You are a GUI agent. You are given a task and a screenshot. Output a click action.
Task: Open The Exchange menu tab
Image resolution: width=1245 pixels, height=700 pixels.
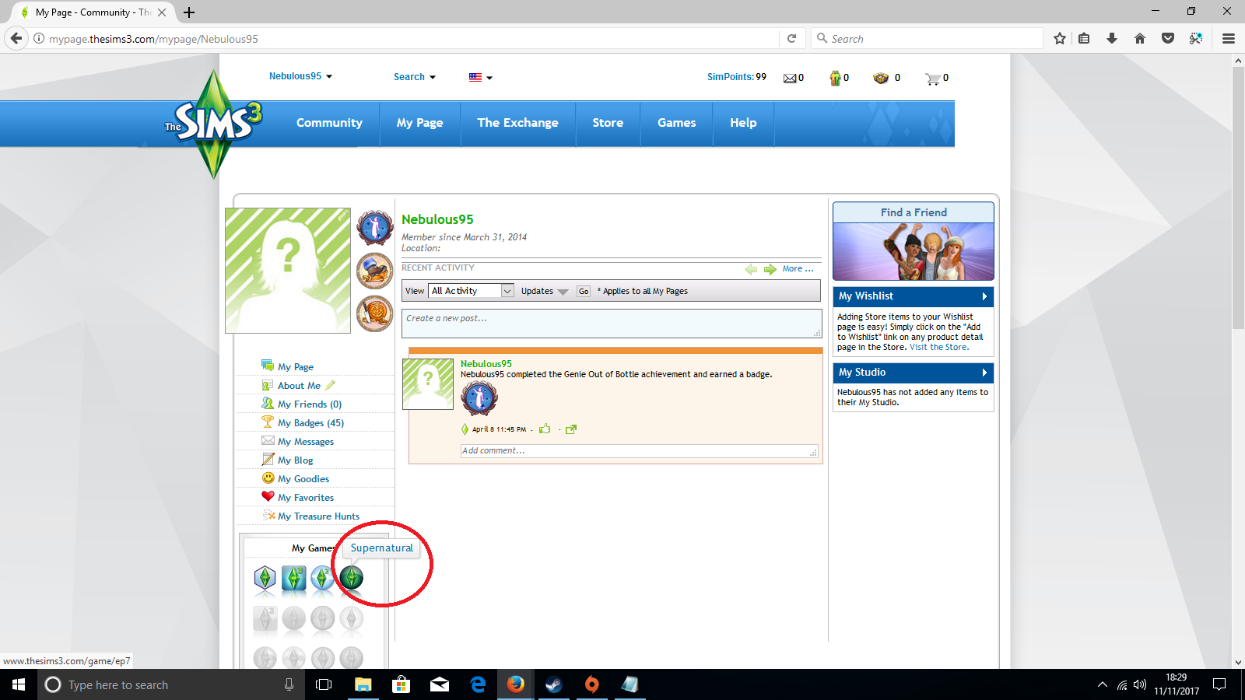coord(517,123)
